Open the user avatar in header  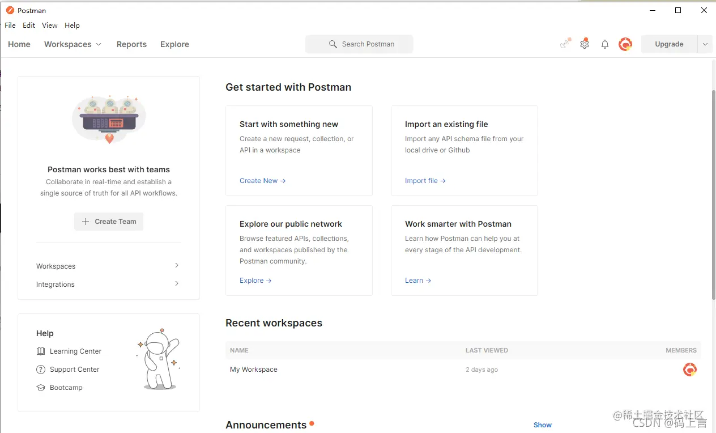coord(625,44)
